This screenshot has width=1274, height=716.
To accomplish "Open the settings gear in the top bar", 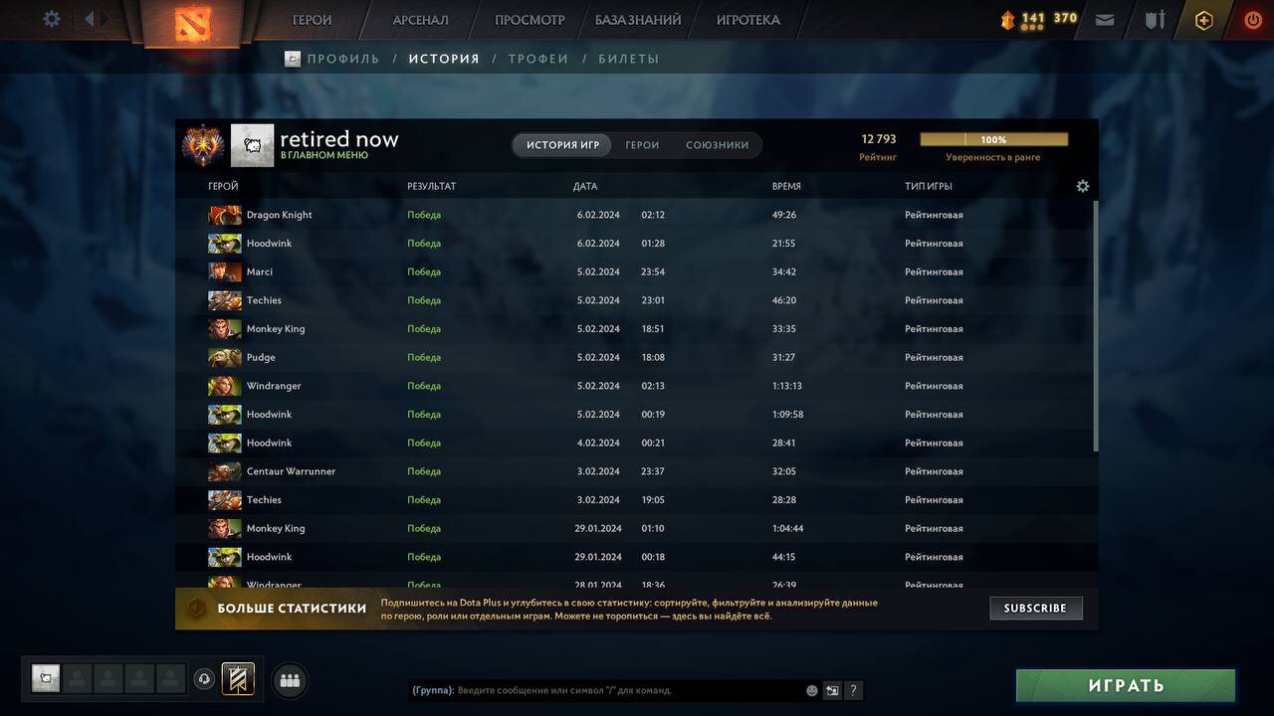I will coord(52,19).
